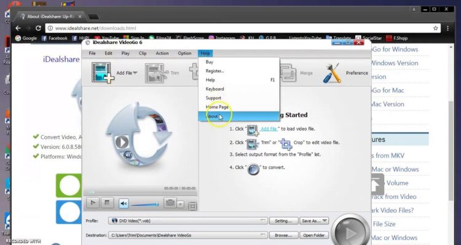Click the green download button on webpage
The height and width of the screenshot is (245, 461).
coord(69,186)
